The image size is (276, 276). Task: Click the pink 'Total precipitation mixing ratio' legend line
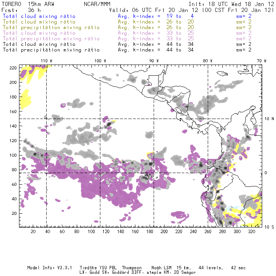(x=51, y=39)
